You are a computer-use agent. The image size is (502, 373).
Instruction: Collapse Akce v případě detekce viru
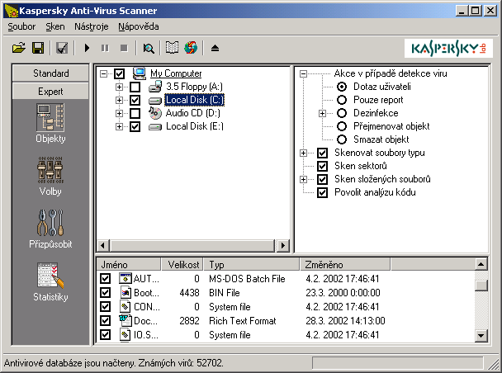click(303, 74)
